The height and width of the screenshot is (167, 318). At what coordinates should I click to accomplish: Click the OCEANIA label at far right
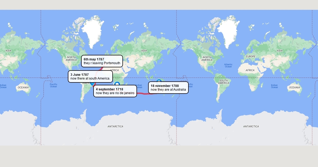point(294,87)
